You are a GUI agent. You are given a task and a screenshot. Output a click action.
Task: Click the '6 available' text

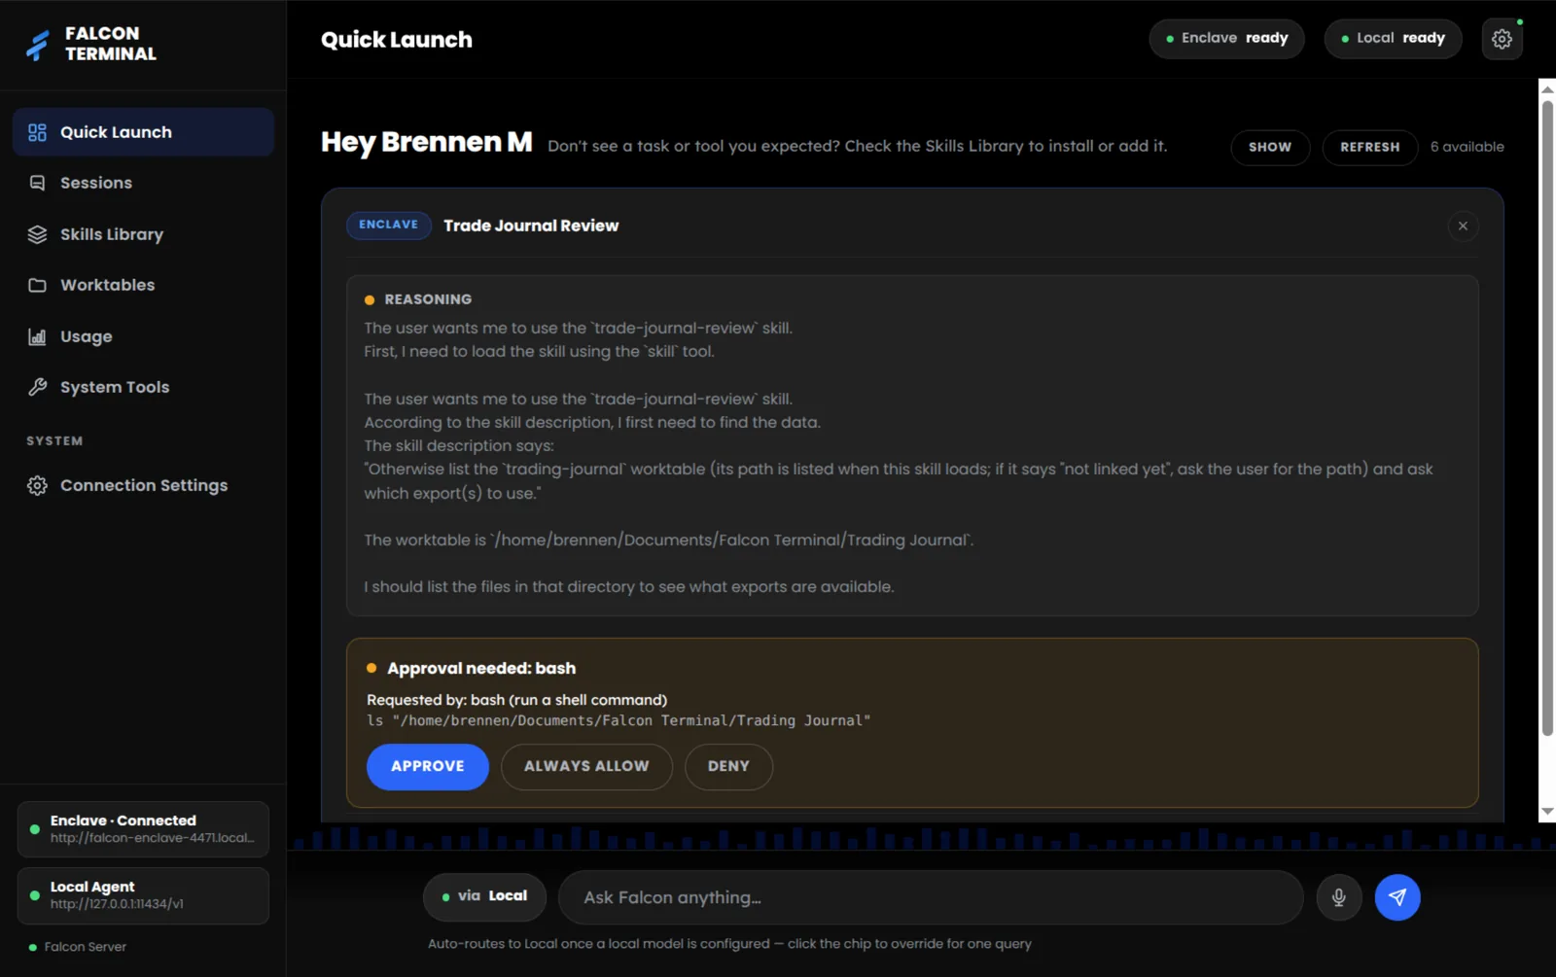pyautogui.click(x=1467, y=147)
